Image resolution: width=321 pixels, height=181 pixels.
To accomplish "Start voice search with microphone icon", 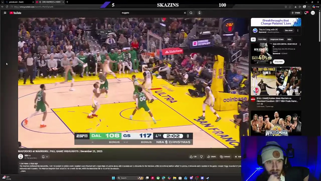I will click(199, 13).
